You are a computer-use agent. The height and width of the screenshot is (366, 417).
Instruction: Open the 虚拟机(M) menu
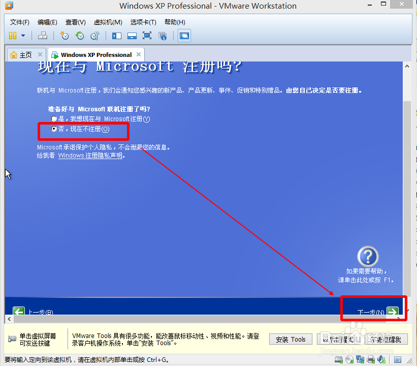[x=108, y=22]
